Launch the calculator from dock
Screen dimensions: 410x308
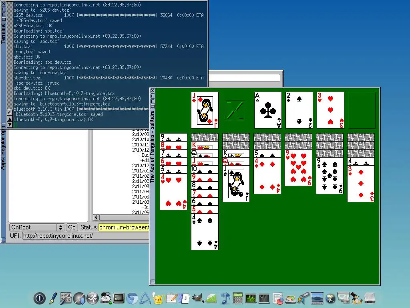tap(238, 298)
